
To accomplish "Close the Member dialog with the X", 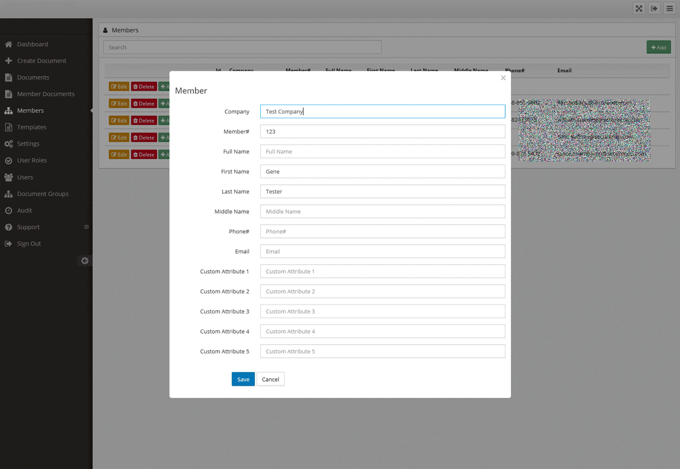I will pos(503,78).
